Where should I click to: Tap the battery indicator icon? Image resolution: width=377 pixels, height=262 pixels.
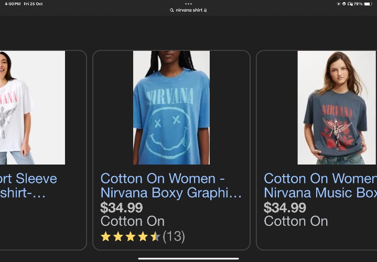[368, 4]
